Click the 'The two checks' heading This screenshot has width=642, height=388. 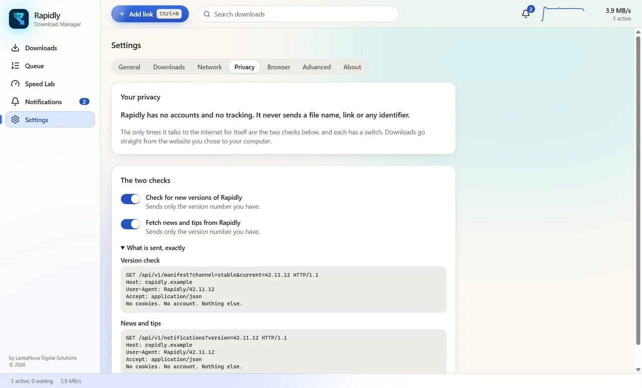point(145,181)
